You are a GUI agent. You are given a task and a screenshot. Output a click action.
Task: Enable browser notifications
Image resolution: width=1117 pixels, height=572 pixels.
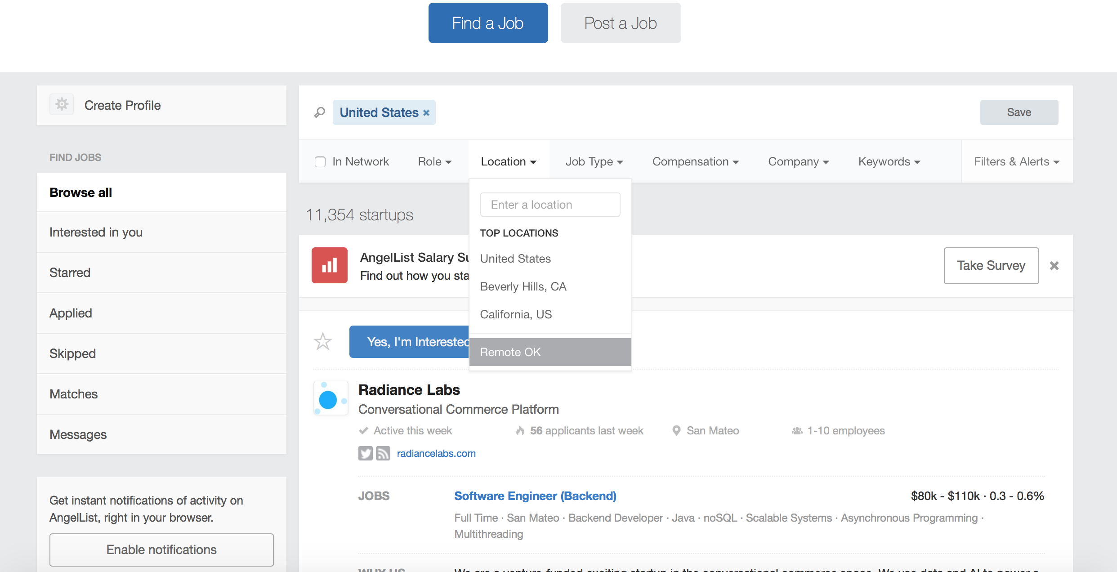pyautogui.click(x=161, y=550)
